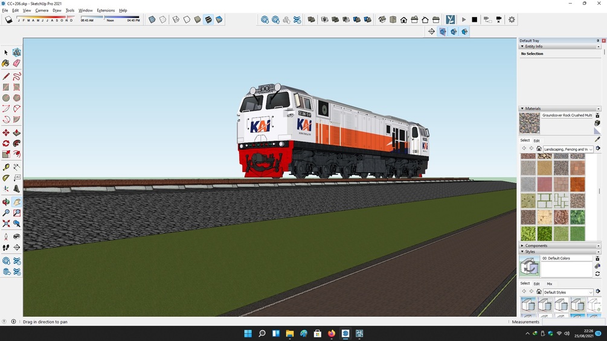Select the Pan hand tool
The height and width of the screenshot is (341, 607).
coord(17,202)
